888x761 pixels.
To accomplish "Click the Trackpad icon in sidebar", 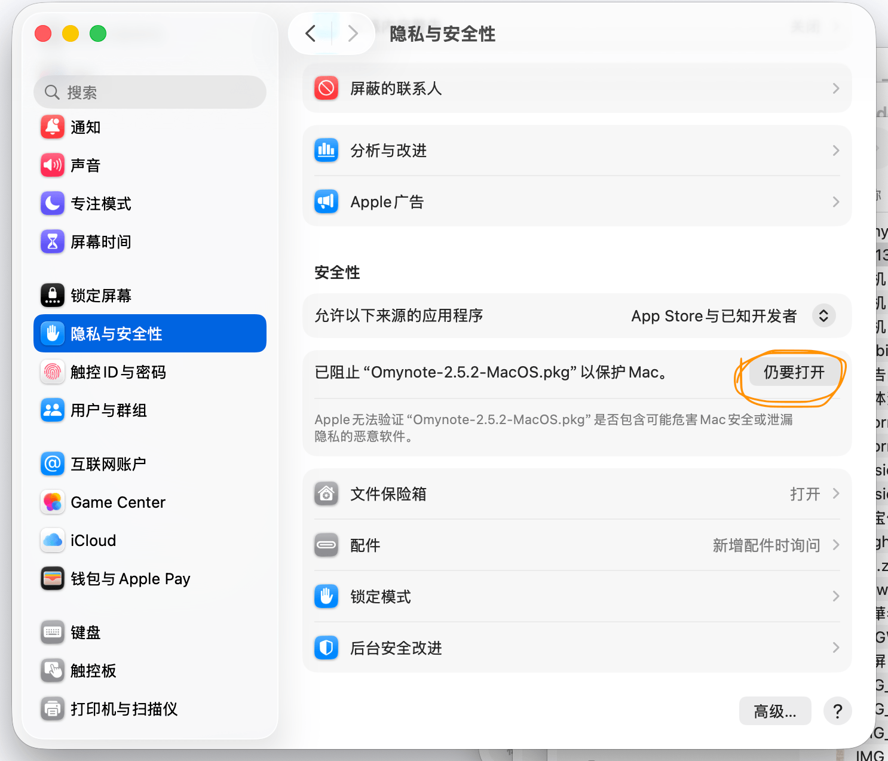I will 53,671.
